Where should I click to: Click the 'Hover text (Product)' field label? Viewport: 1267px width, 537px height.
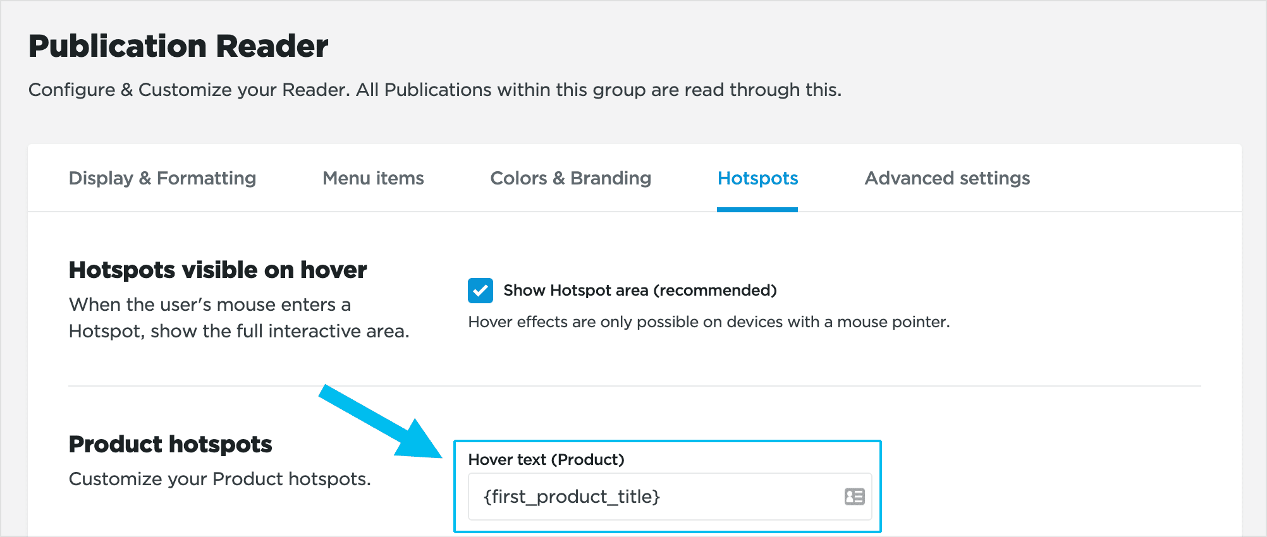click(x=546, y=459)
